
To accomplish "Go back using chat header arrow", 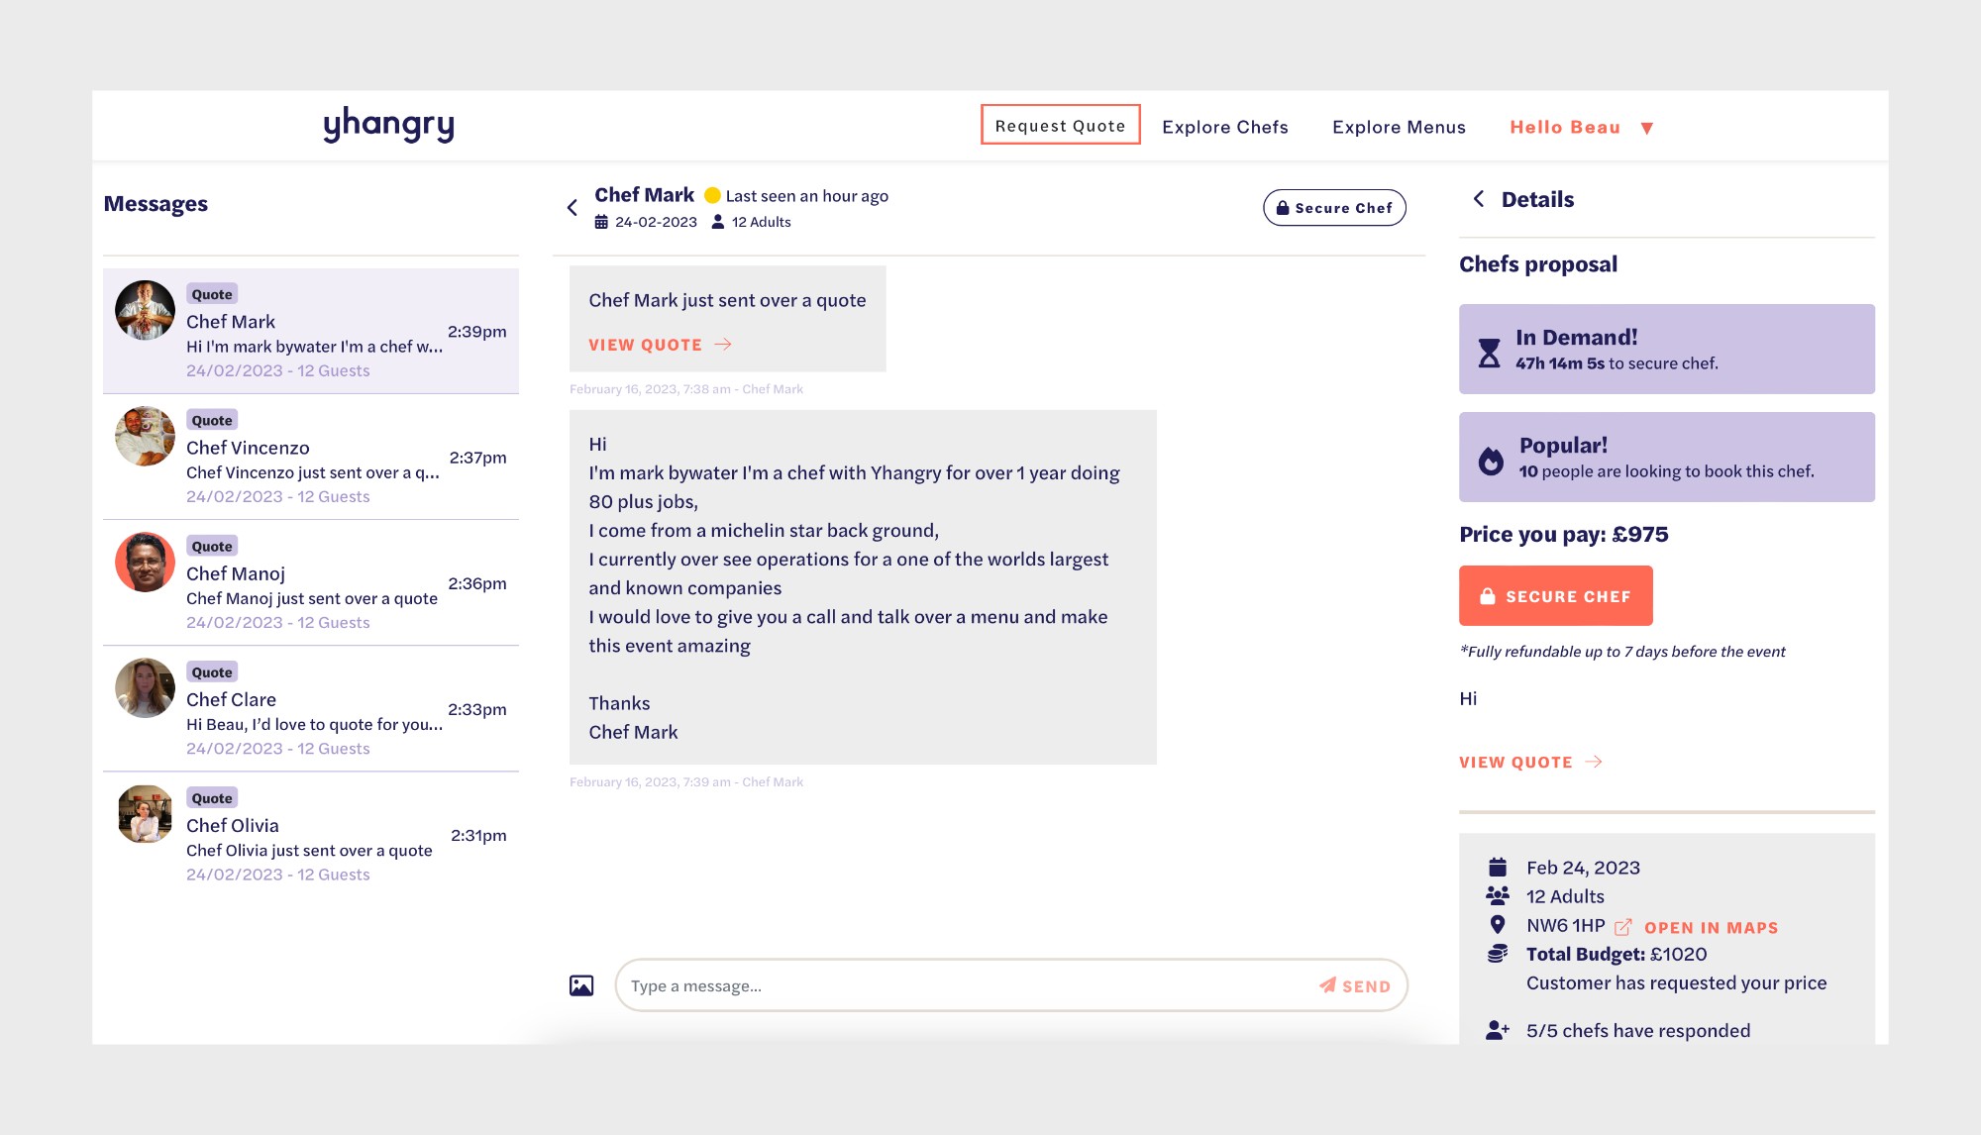I will click(573, 207).
